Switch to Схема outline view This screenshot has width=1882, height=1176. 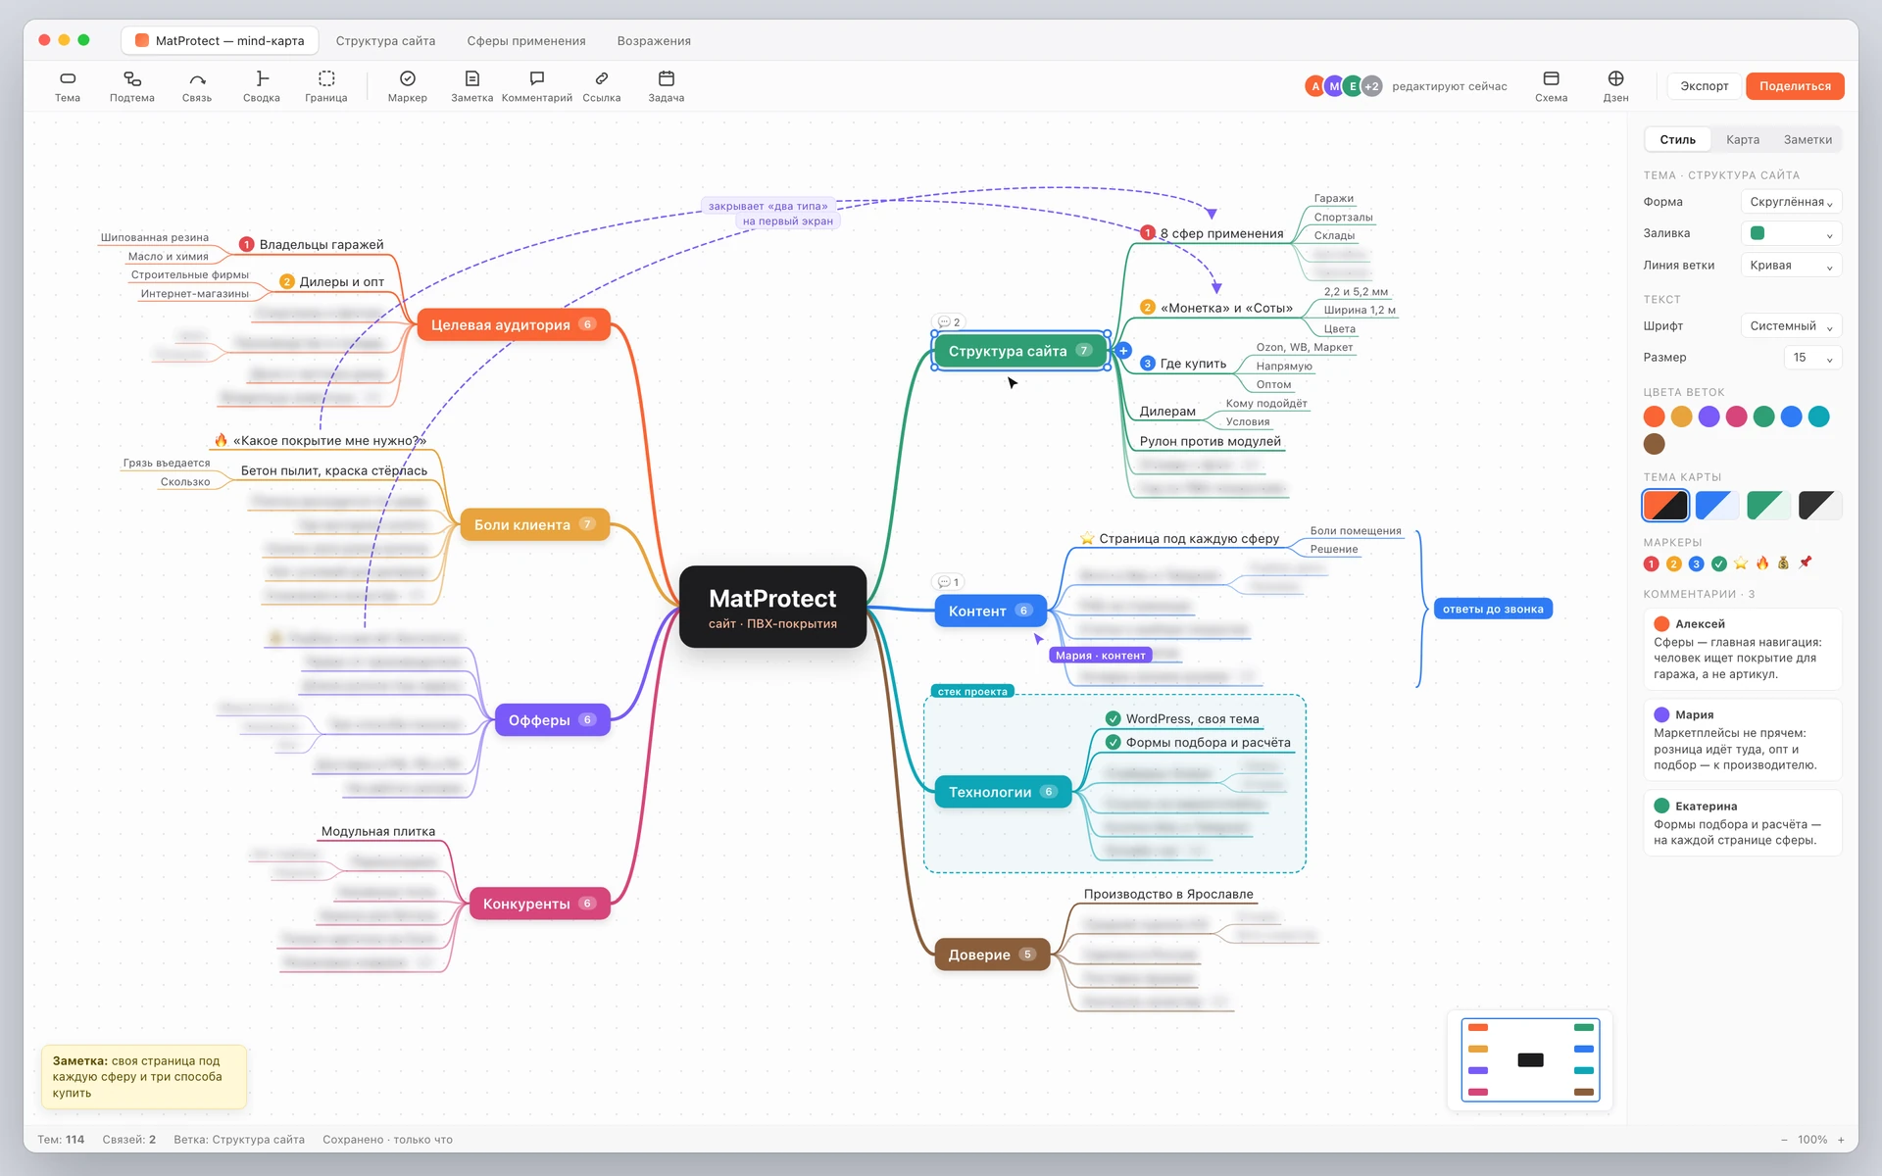pos(1552,86)
